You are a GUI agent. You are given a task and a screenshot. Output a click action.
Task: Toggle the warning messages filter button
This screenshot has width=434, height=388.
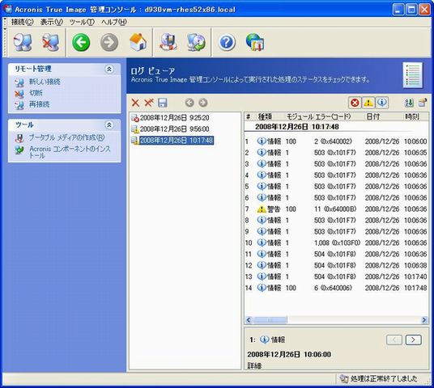click(x=368, y=103)
